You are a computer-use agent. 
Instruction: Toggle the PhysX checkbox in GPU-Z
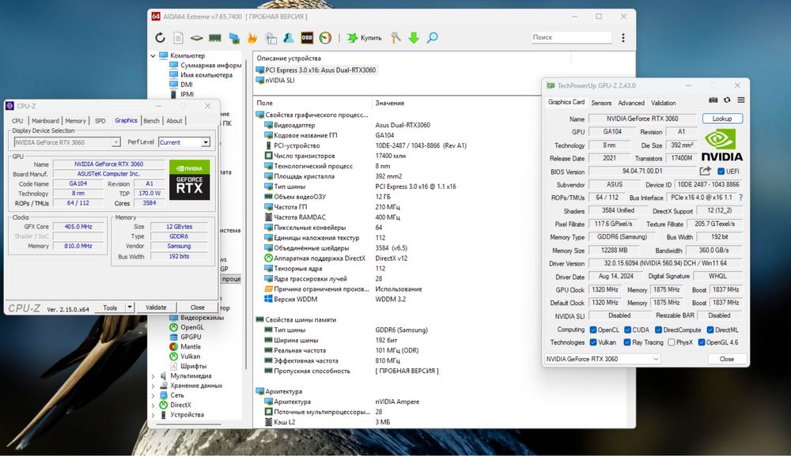point(672,342)
